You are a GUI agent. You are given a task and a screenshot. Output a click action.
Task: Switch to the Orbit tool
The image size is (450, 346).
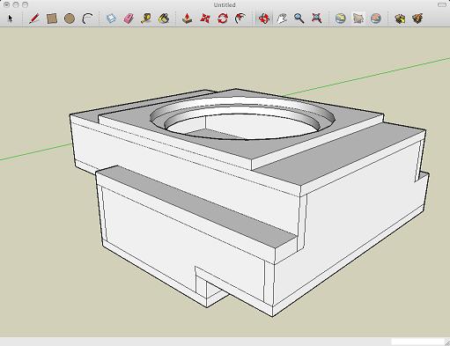coord(263,18)
